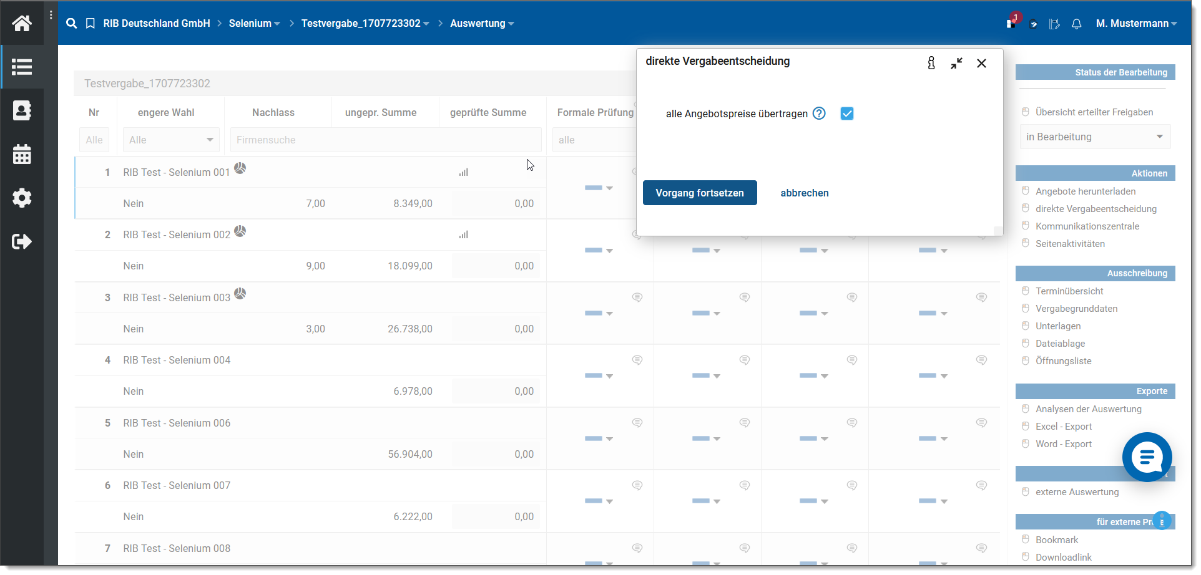Viewport: 1201px width, 575px height.
Task: Open the M. Mustermann user menu
Action: (x=1135, y=24)
